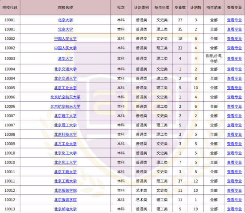Click 查看专业 for 北方工业大学
The image size is (245, 213).
(234, 144)
